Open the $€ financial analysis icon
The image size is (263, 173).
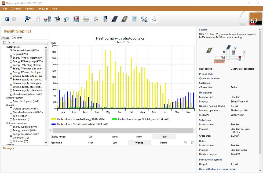(x=144, y=19)
